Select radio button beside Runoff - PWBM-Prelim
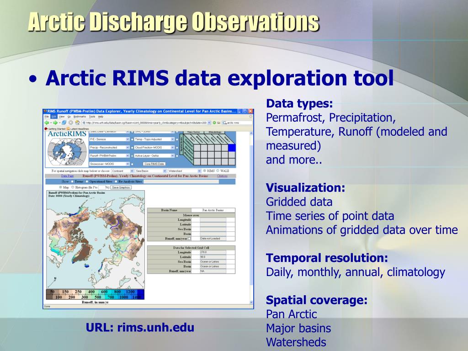The height and width of the screenshot is (351, 468). tap(132, 156)
